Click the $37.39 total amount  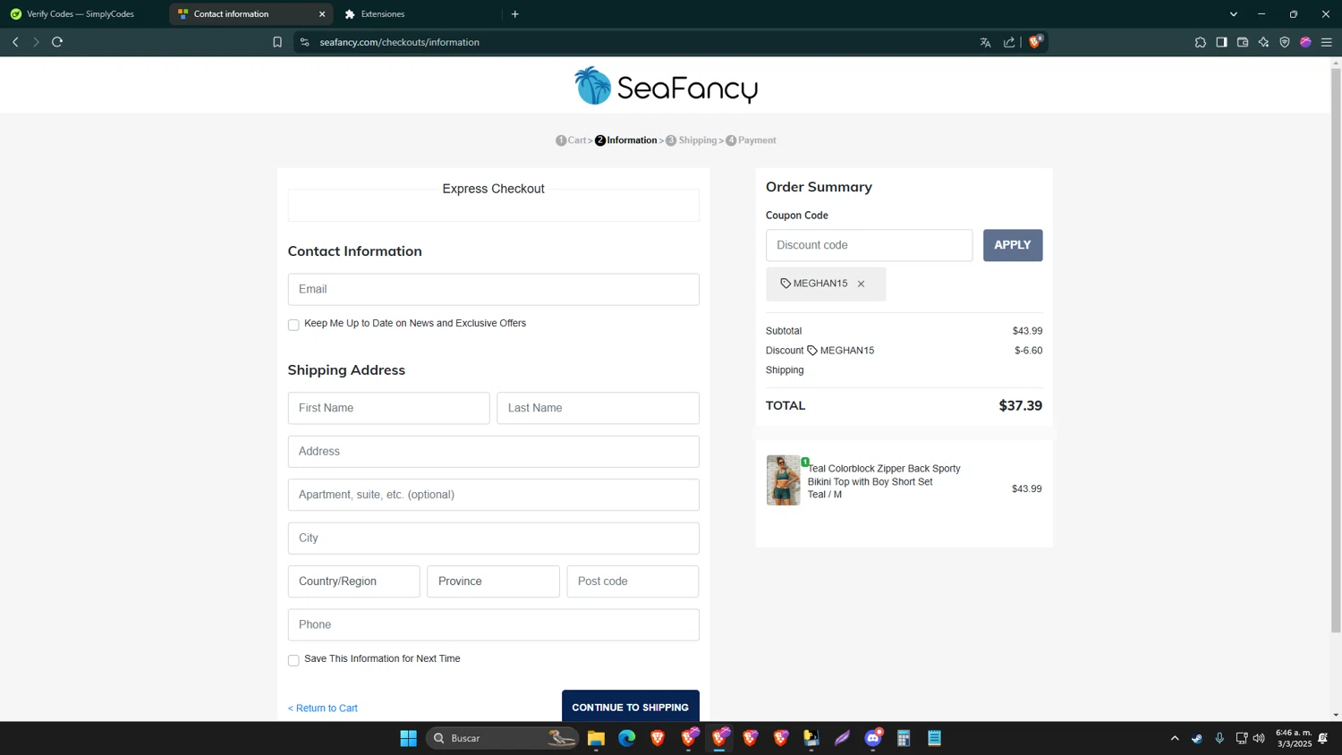[1020, 406]
